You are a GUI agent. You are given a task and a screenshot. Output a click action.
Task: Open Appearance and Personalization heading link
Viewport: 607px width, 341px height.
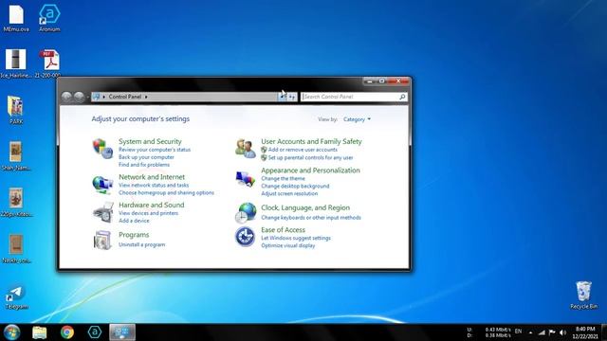pyautogui.click(x=310, y=170)
